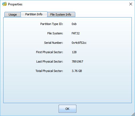Click the partition type ID value 0xb
135x116 pixels.
tap(74, 24)
